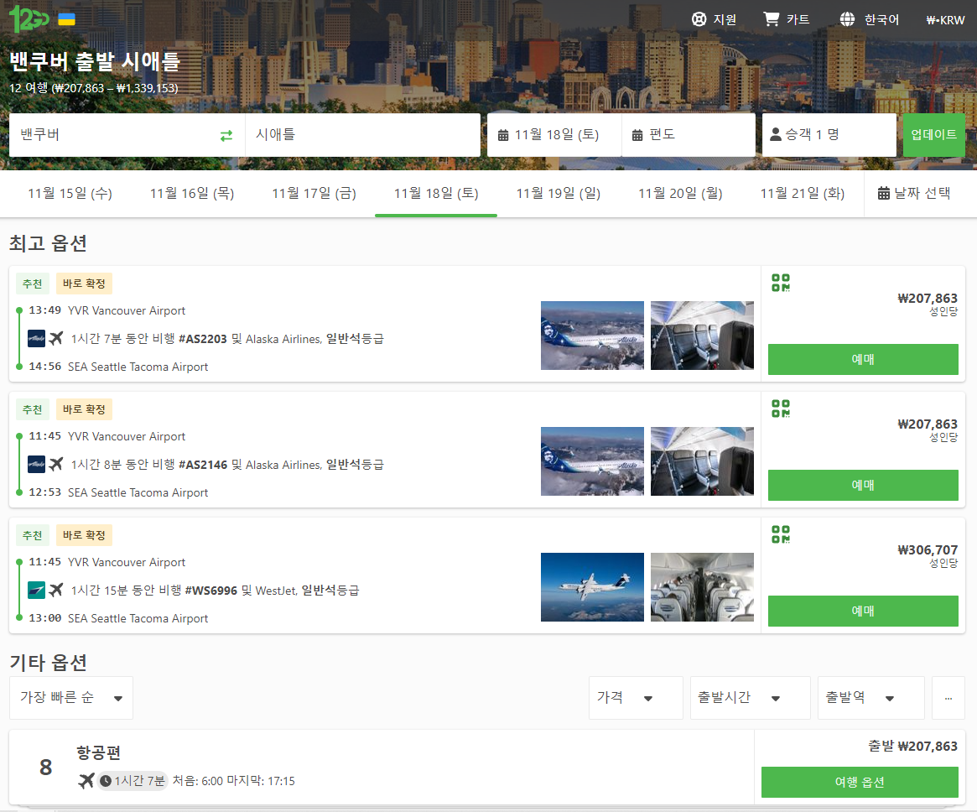Expand the 가격 filter dropdown
This screenshot has width=977, height=812.
(636, 698)
